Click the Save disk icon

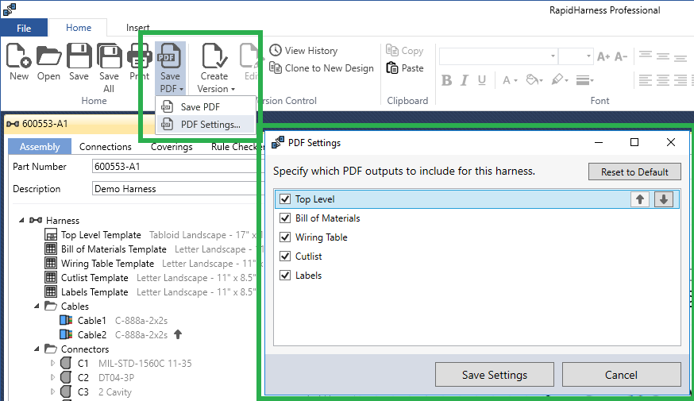(79, 56)
